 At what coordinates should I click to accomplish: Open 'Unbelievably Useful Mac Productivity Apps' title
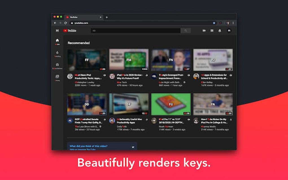130,121
